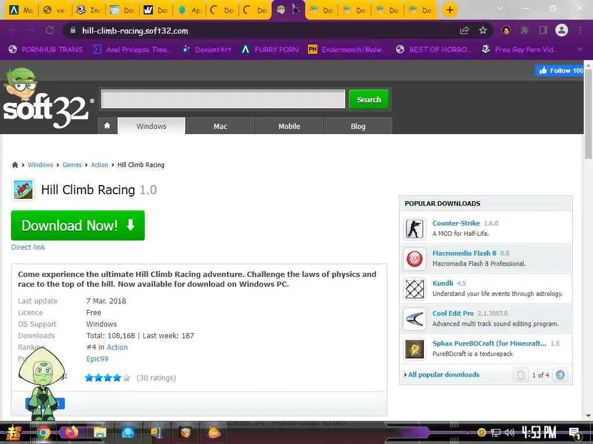Click the Kundli app icon
This screenshot has height=444, width=593.
click(415, 289)
